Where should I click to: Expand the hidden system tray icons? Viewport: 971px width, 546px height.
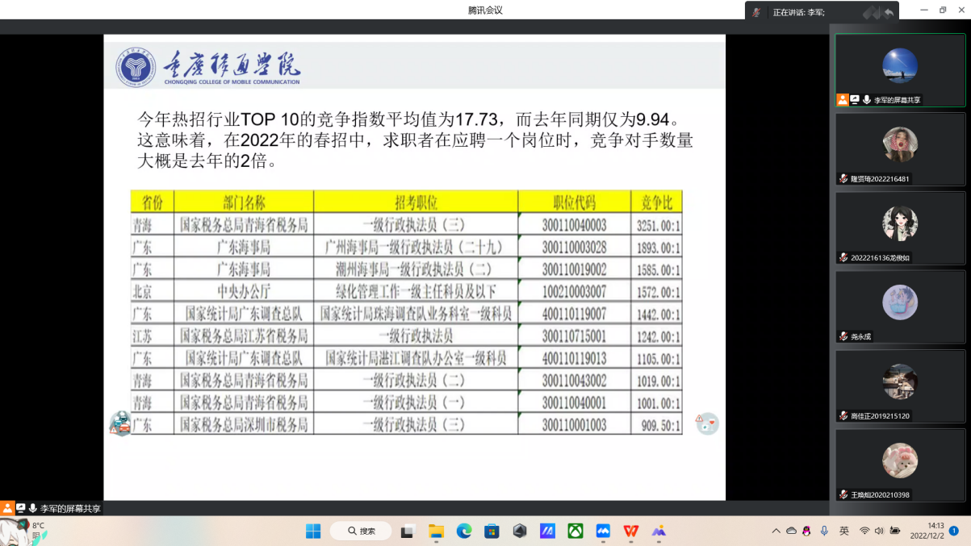[x=776, y=531]
